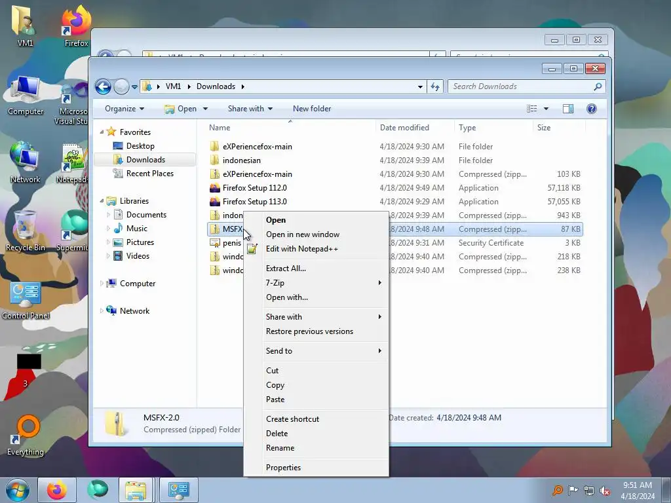Collapse the Favorites tree group
The image size is (671, 503).
coord(102,132)
